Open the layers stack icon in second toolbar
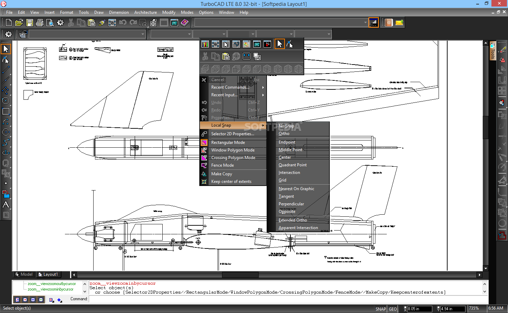 pos(23,34)
